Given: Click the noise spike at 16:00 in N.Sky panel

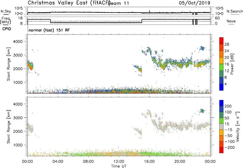Looking at the screenshot, I should point(149,12).
